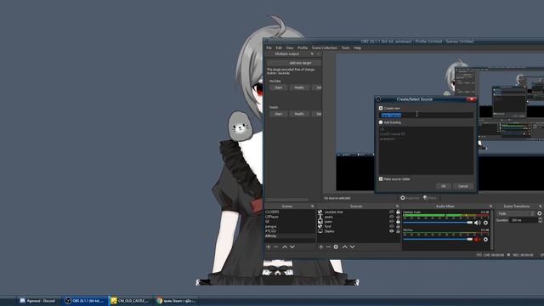Toggle the lock for Display source
Image resolution: width=544 pixels, height=306 pixels.
[x=399, y=231]
